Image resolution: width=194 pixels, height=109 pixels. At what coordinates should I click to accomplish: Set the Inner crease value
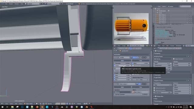pyautogui.click(x=122, y=75)
